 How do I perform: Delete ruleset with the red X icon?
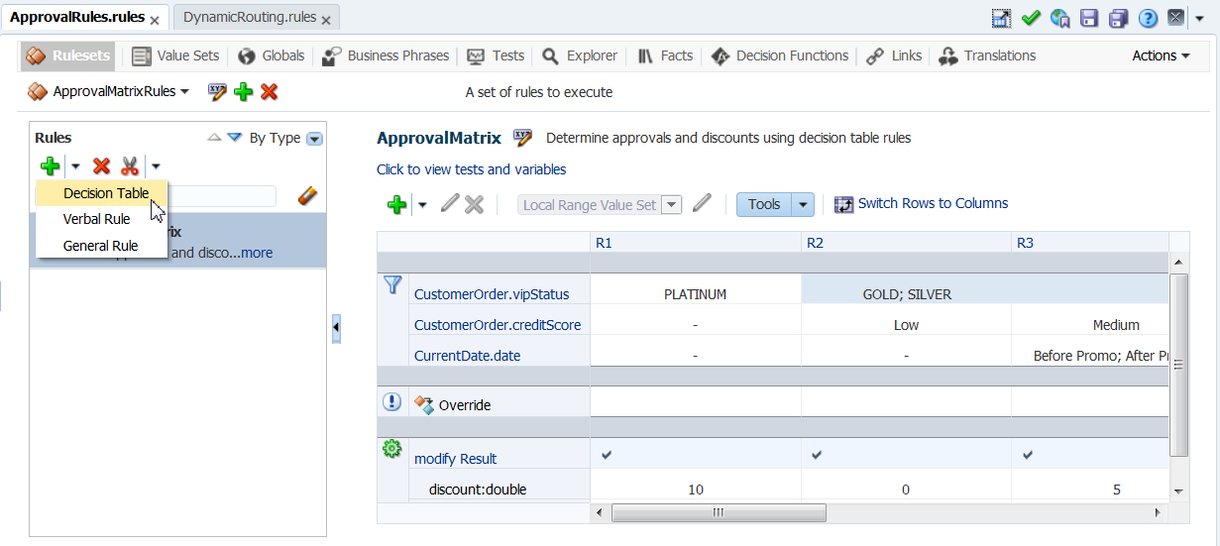[x=269, y=92]
